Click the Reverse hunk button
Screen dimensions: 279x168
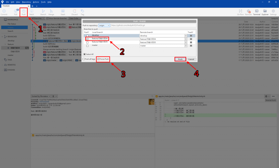pos(271,100)
